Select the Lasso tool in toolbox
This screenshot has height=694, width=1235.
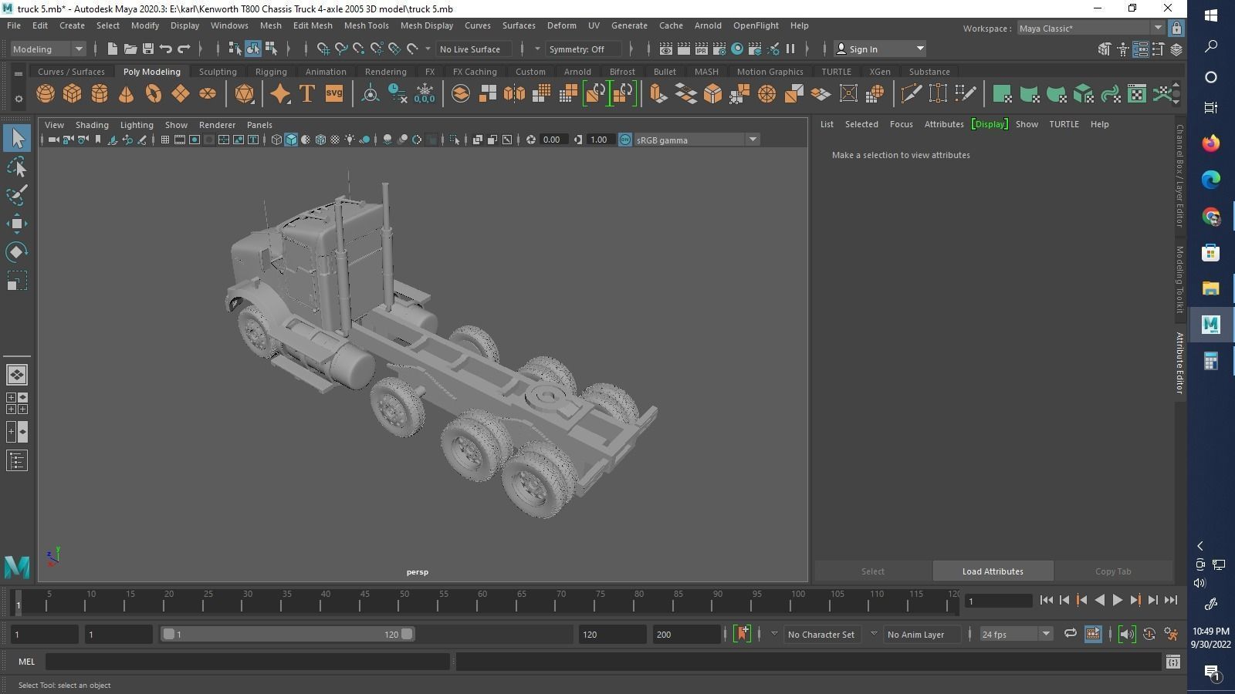(17, 167)
